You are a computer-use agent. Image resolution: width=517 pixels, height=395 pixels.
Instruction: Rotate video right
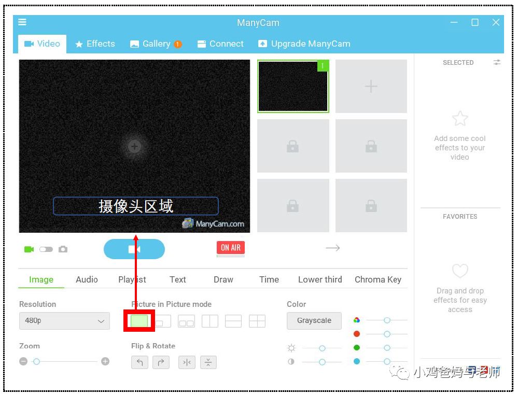pos(161,362)
